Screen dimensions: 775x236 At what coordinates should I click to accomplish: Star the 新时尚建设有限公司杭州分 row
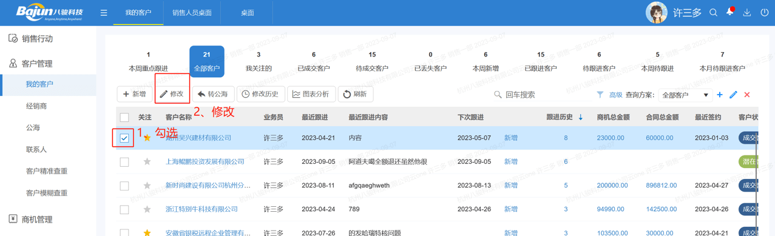147,186
